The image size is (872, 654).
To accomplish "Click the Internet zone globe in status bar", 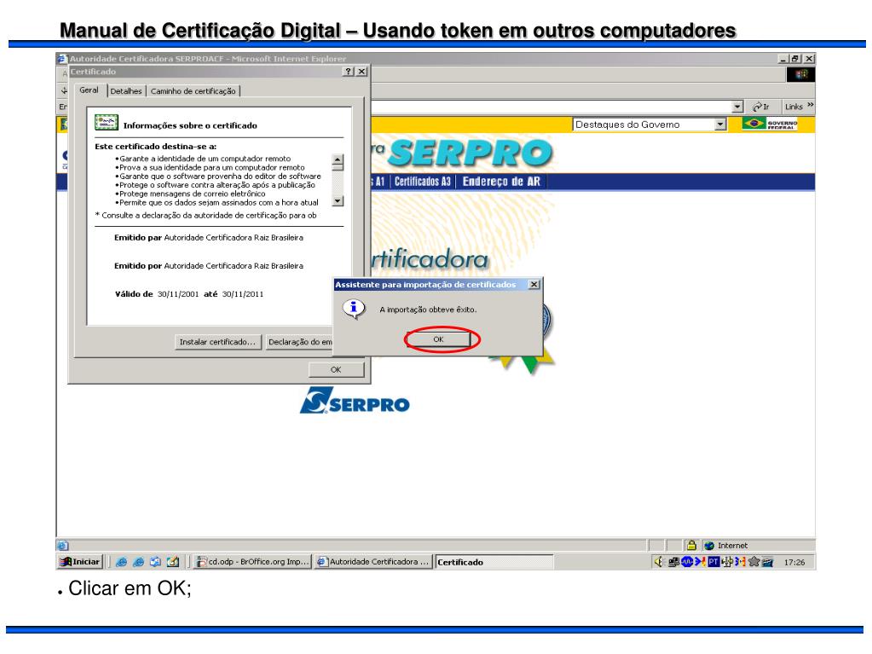I will click(x=709, y=546).
